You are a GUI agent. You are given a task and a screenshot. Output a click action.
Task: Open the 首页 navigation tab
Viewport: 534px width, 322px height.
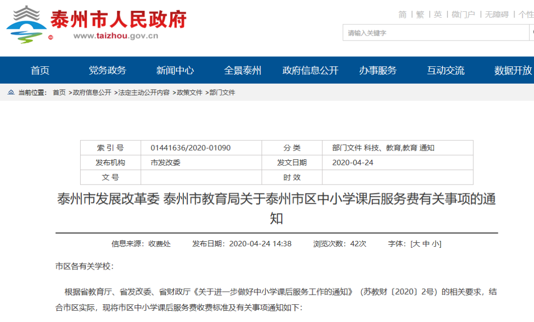click(x=40, y=70)
